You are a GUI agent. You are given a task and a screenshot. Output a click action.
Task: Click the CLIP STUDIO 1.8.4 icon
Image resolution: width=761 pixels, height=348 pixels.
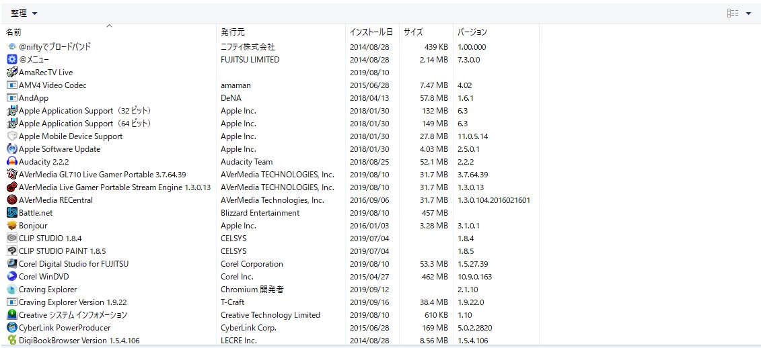coord(12,238)
